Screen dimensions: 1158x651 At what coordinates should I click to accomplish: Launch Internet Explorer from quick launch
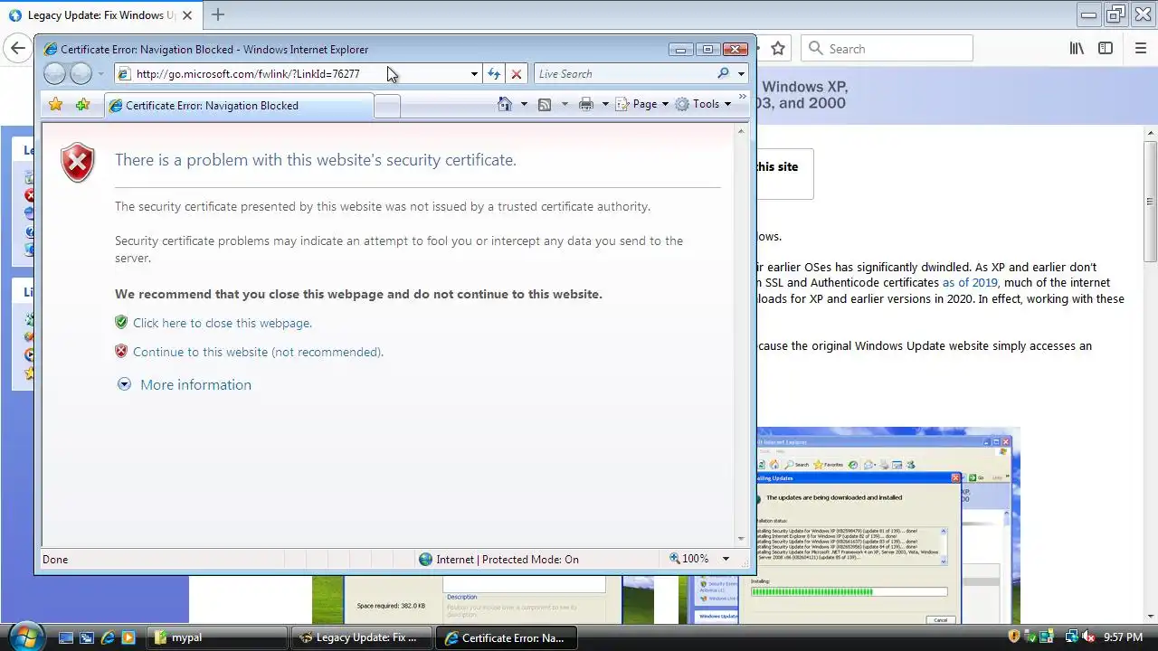[108, 637]
